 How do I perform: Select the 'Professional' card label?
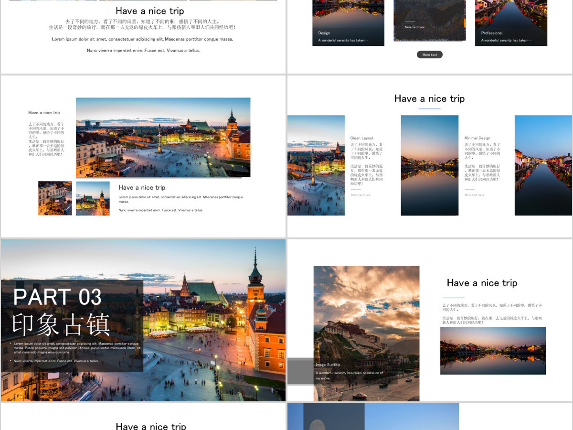pos(492,33)
